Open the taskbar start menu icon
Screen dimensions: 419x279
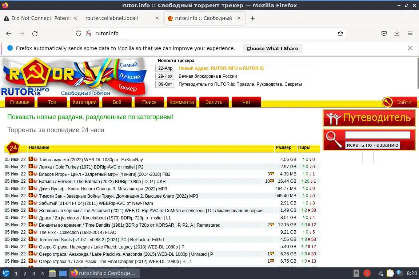tap(5, 273)
